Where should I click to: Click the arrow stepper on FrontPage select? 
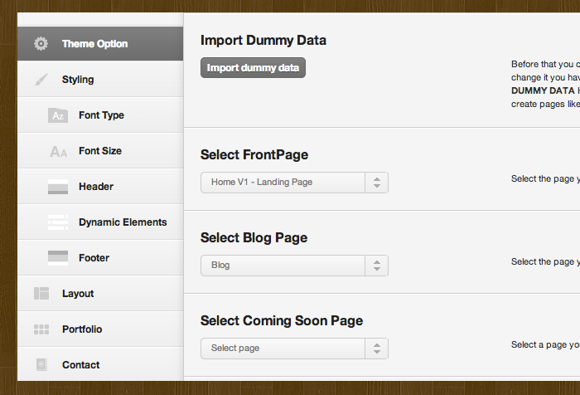376,183
